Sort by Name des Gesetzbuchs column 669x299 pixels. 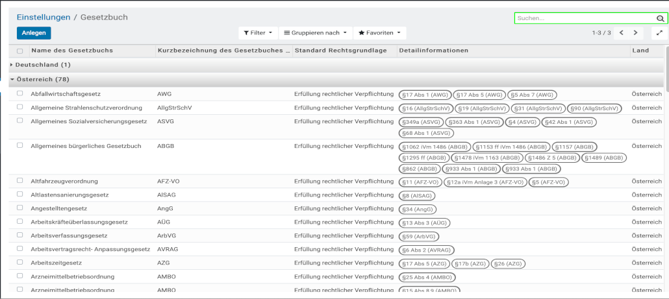click(72, 51)
